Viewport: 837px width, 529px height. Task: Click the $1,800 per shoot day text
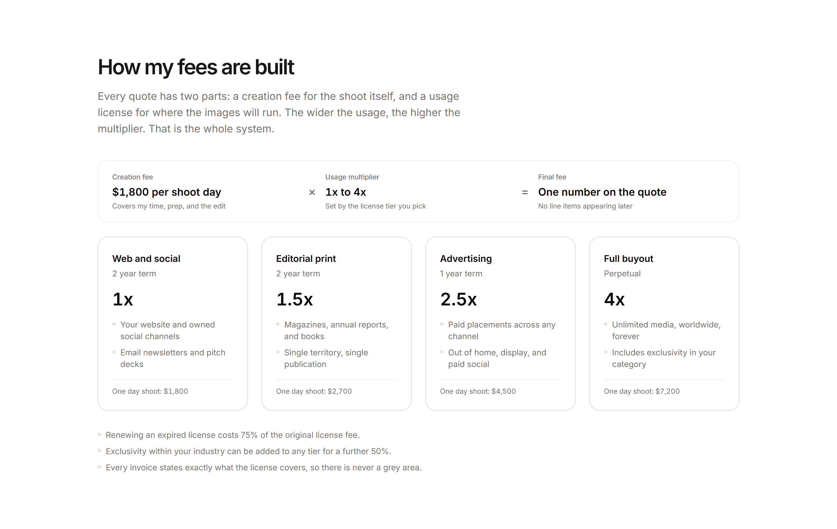[x=167, y=192]
